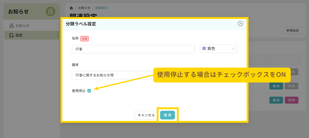
Task: Click the 名称 field containing 行事
Action: tap(133, 49)
